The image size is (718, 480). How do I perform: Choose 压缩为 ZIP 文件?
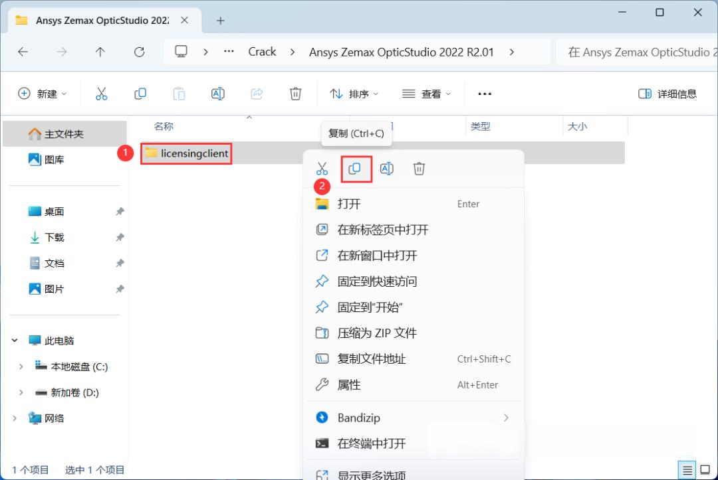414,333
